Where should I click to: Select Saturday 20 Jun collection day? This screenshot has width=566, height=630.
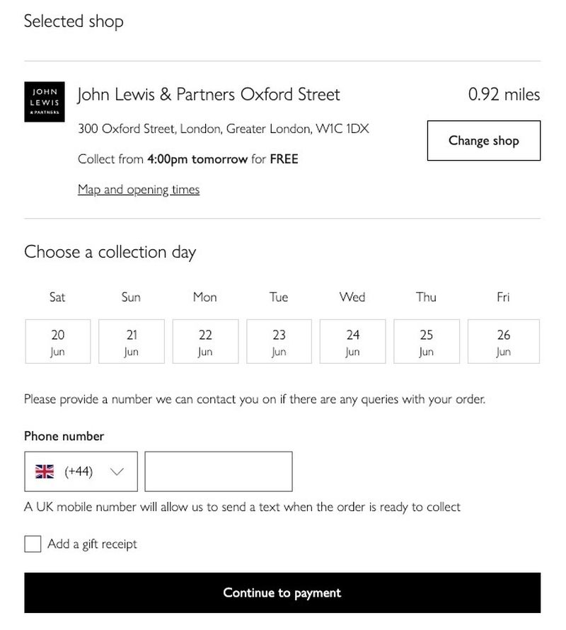[x=57, y=341]
